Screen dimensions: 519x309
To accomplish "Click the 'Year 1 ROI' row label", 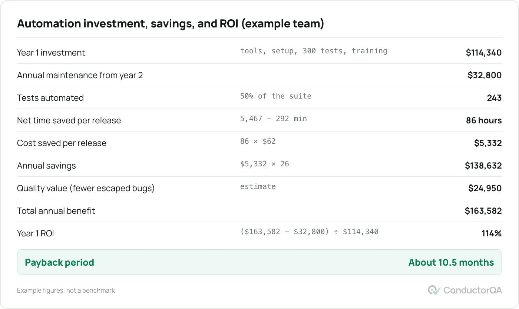I will click(x=36, y=233).
